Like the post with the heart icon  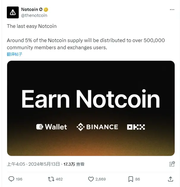click(91, 179)
